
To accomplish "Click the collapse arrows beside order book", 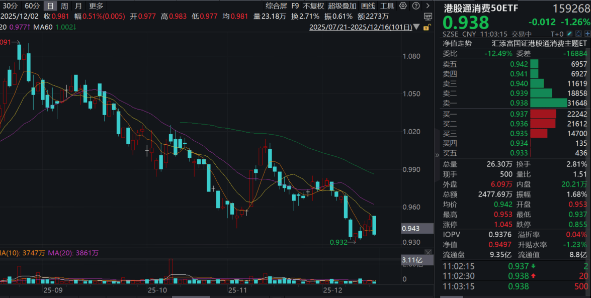I will click(x=437, y=155).
